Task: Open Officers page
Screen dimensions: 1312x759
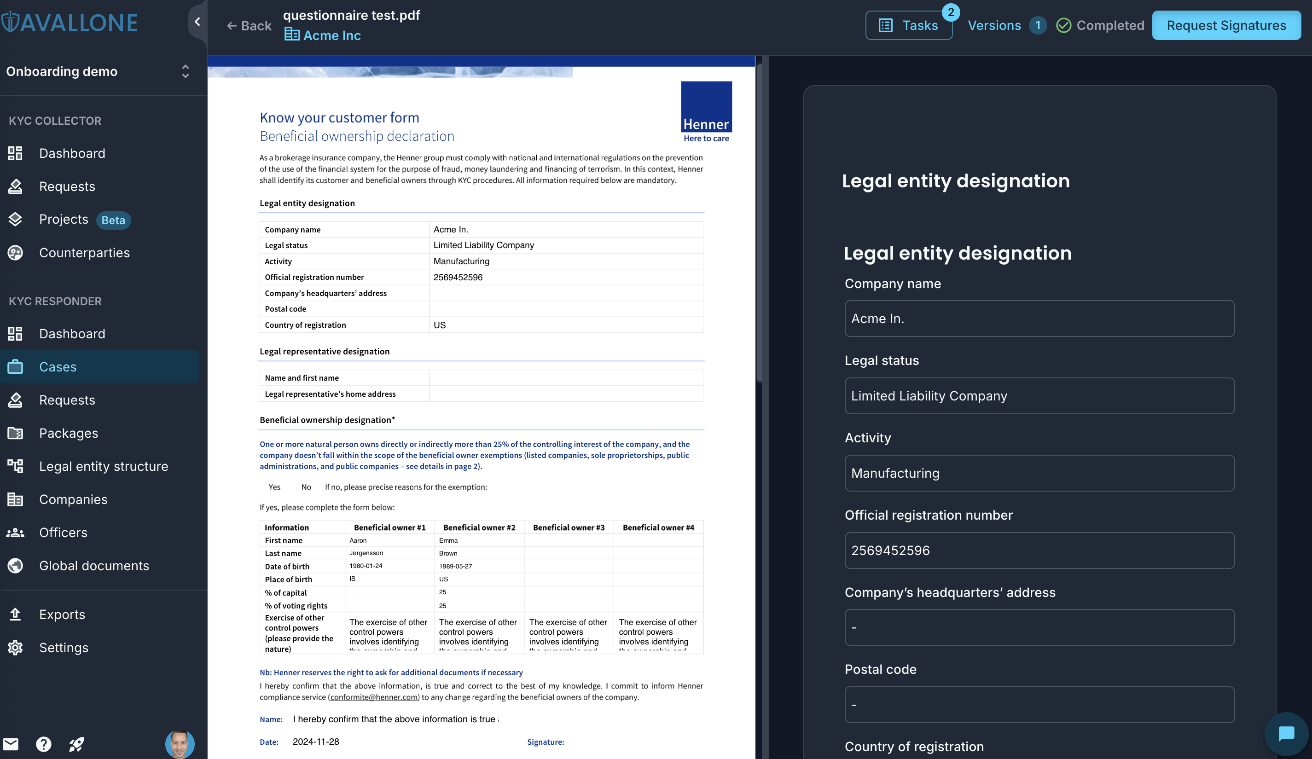Action: pos(64,533)
